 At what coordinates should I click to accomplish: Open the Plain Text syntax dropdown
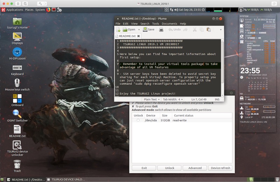(x=152, y=99)
